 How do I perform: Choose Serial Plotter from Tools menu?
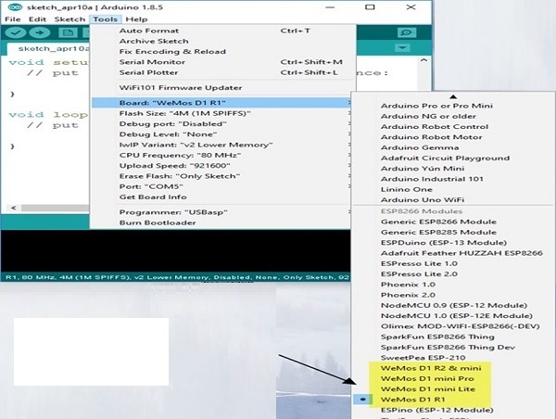148,72
